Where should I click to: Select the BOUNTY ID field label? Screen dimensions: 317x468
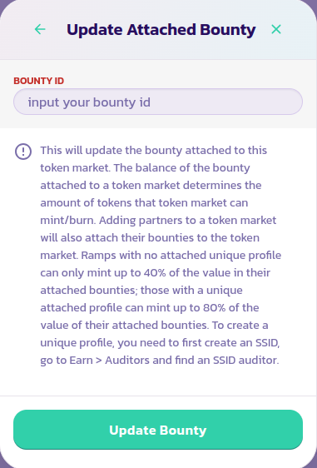[x=39, y=81]
